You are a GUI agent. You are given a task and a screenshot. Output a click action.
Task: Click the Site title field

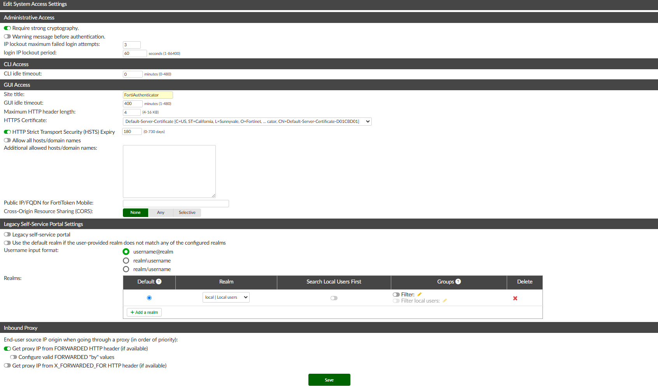[148, 95]
